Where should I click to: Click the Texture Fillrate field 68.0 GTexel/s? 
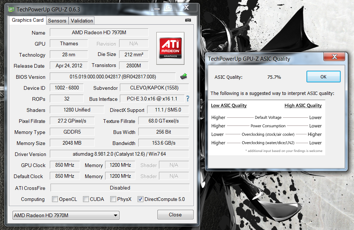[164, 121]
